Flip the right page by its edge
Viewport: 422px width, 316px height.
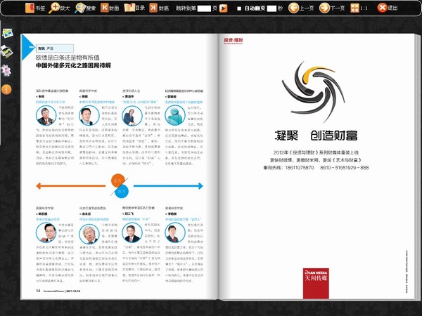(x=417, y=166)
